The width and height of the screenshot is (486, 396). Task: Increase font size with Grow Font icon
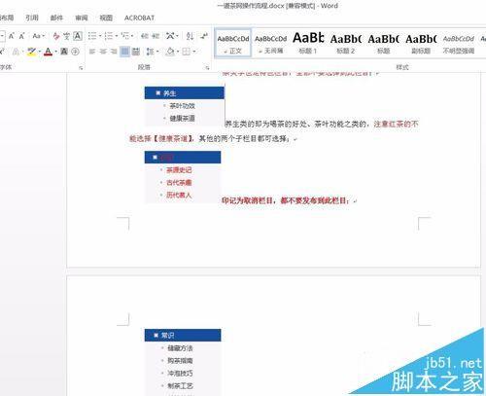tap(12, 36)
